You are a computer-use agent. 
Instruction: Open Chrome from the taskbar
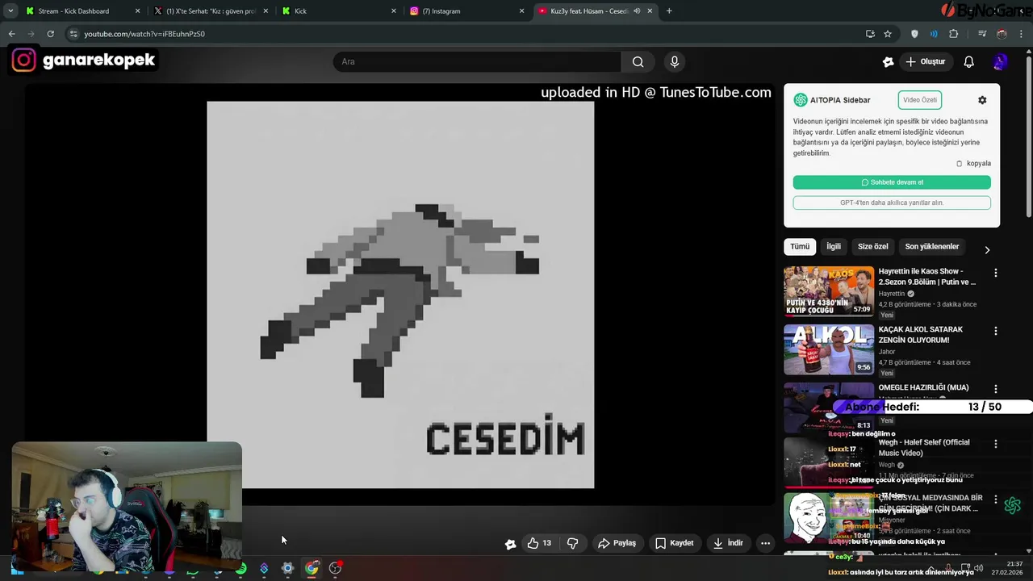[312, 568]
